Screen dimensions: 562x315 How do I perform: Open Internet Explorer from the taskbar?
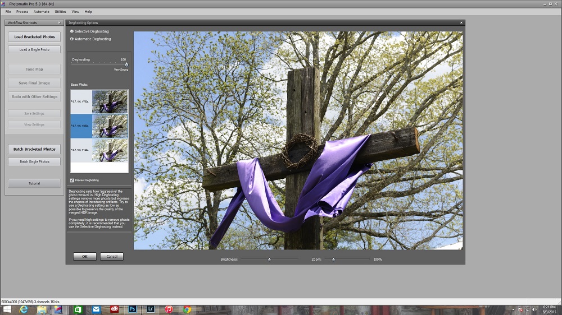pyautogui.click(x=24, y=309)
